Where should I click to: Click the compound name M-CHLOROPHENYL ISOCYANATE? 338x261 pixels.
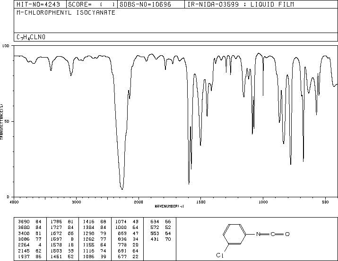pos(66,13)
